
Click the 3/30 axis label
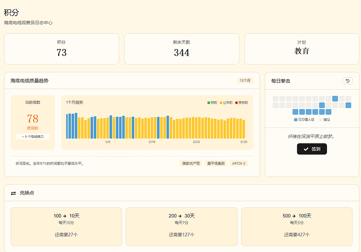tap(244, 142)
